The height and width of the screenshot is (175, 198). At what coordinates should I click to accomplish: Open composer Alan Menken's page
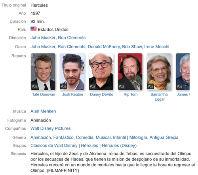click(43, 111)
